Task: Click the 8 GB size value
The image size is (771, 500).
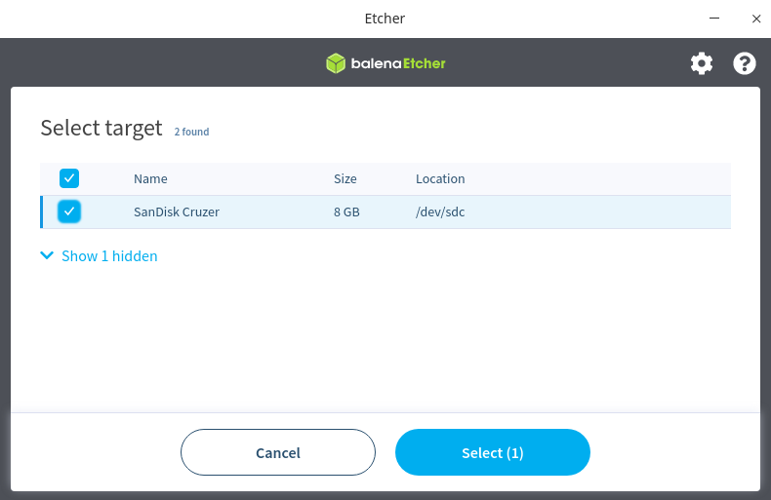Action: click(346, 212)
